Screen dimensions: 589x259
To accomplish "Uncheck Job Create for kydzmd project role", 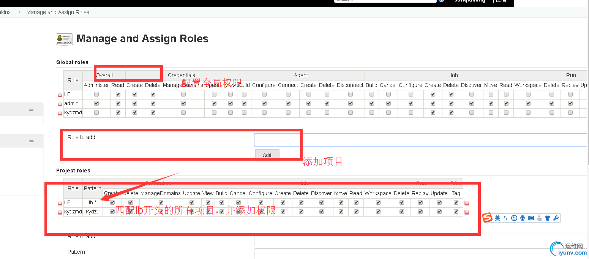I will coord(283,212).
